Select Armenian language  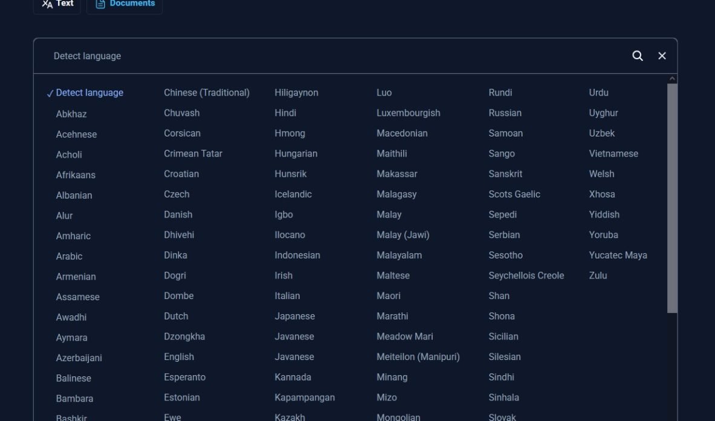[76, 277]
